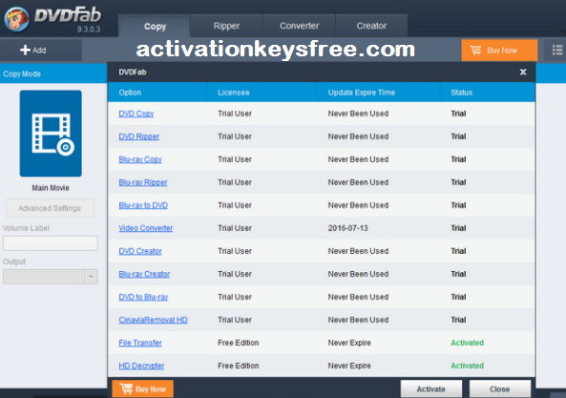Screen dimensions: 566x398
Task: Open the DVD to Blu-ray link
Action: click(143, 297)
